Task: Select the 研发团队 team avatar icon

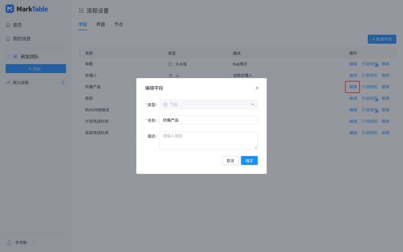Action: click(15, 57)
